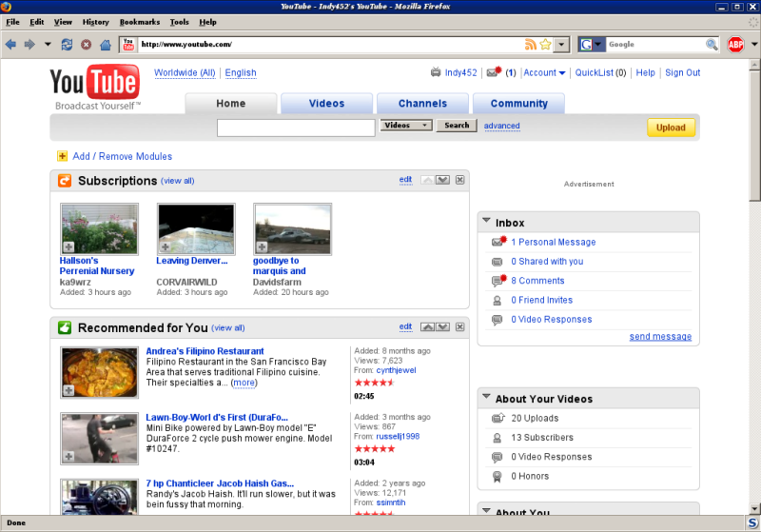The height and width of the screenshot is (532, 761).
Task: Click the Search button
Action: pos(457,126)
